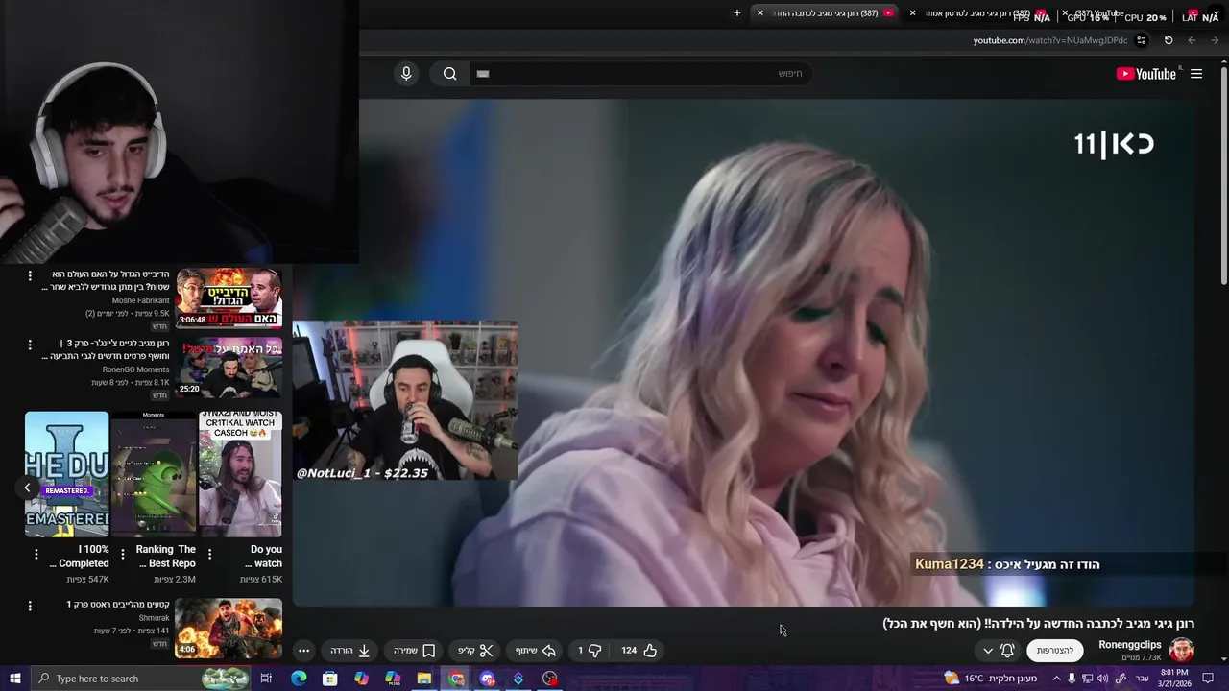Screen dimensions: 1229x691
Task: Open a new browser tab
Action: click(x=737, y=13)
